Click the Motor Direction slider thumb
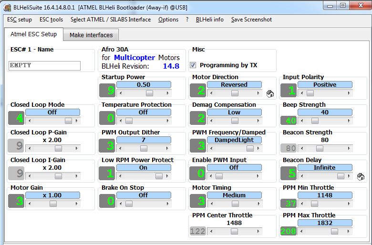 (235, 93)
